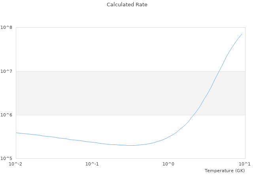Click the 10^1 x-axis tick label
Viewport: 253px width, 190px height.
245,164
